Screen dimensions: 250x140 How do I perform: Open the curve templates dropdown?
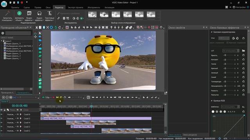[x=230, y=107]
